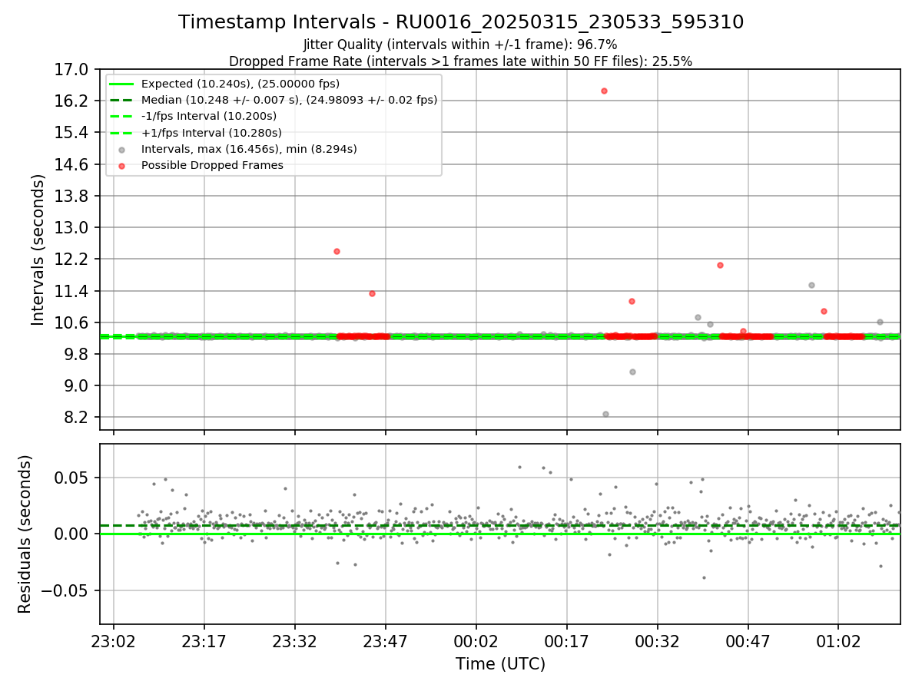Click x-axis time label '00:17'
Viewport: 922px width, 691px height.
pos(567,640)
